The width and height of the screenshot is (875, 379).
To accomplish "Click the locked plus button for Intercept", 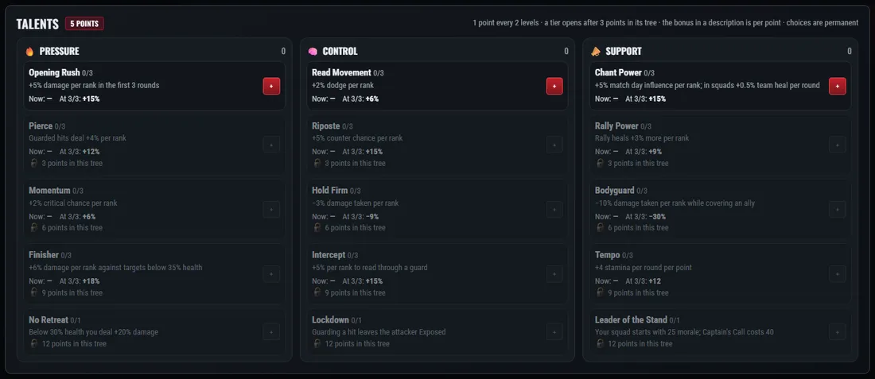I will click(x=554, y=274).
